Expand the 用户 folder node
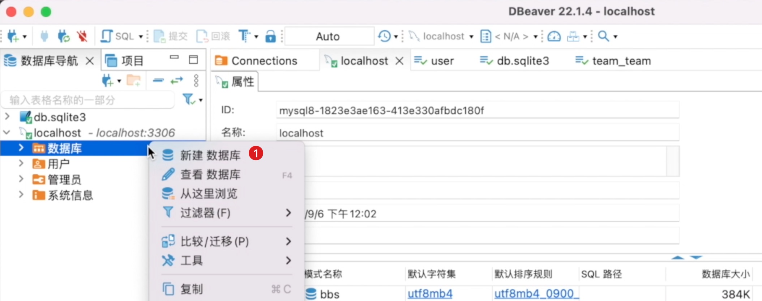Viewport: 762px width, 301px height. [x=21, y=164]
